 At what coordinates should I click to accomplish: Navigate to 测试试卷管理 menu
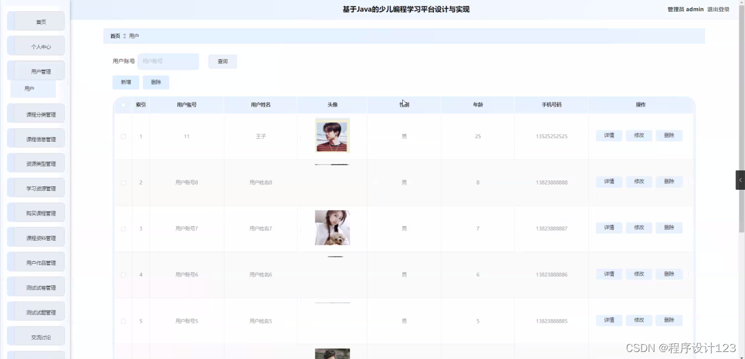click(36, 288)
